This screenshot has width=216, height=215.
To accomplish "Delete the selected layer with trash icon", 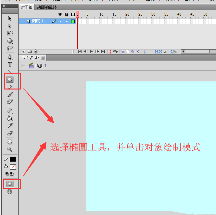I will [36, 51].
